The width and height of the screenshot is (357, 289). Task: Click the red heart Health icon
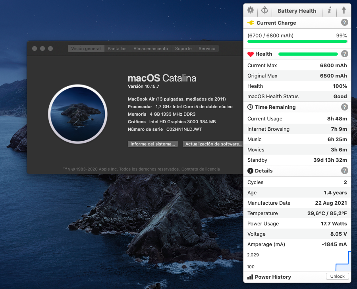click(x=251, y=54)
